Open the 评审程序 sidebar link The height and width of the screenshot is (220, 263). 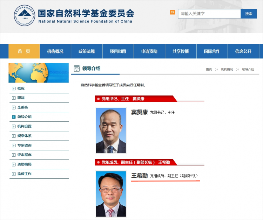click(x=24, y=155)
